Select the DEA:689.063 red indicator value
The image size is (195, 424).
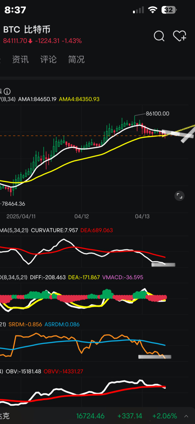tap(96, 231)
